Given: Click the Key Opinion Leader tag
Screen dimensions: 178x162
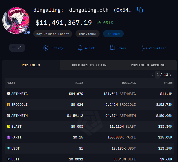Looking at the screenshot, I should tap(53, 34).
